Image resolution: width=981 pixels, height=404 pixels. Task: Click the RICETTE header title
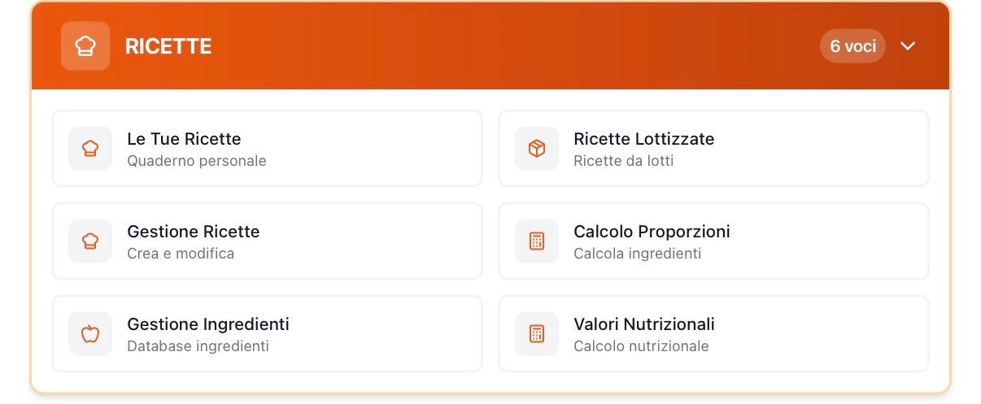pos(168,46)
